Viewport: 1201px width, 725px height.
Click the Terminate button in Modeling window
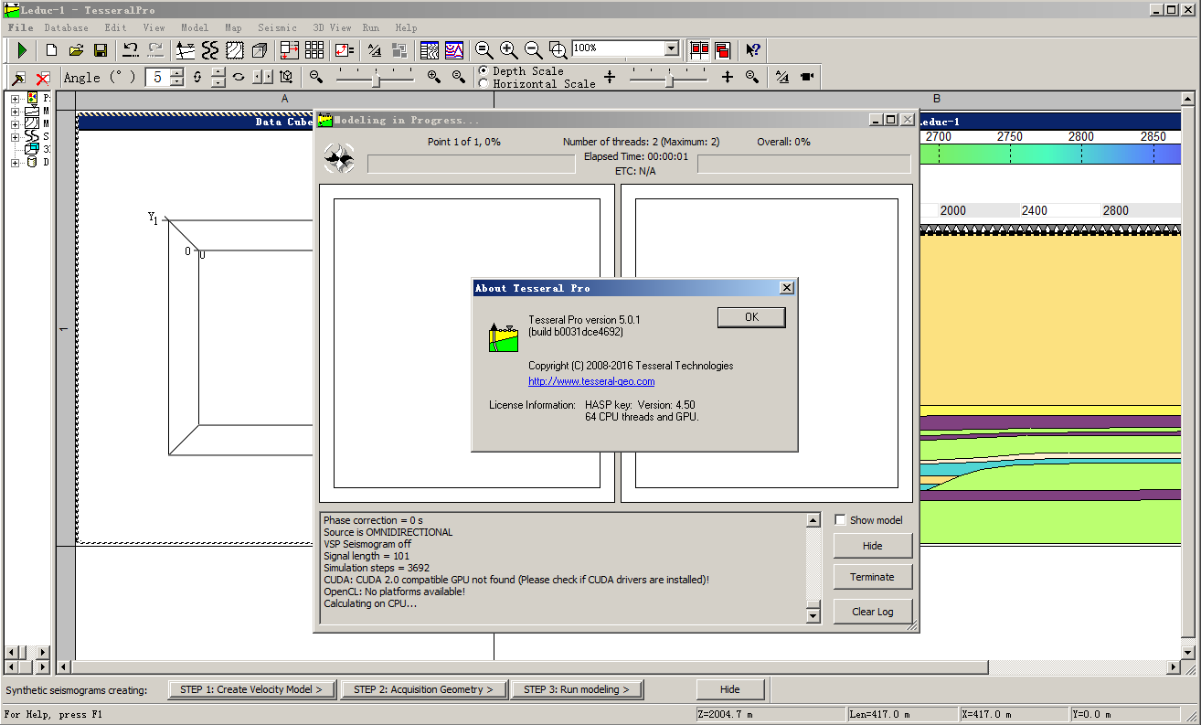872,577
